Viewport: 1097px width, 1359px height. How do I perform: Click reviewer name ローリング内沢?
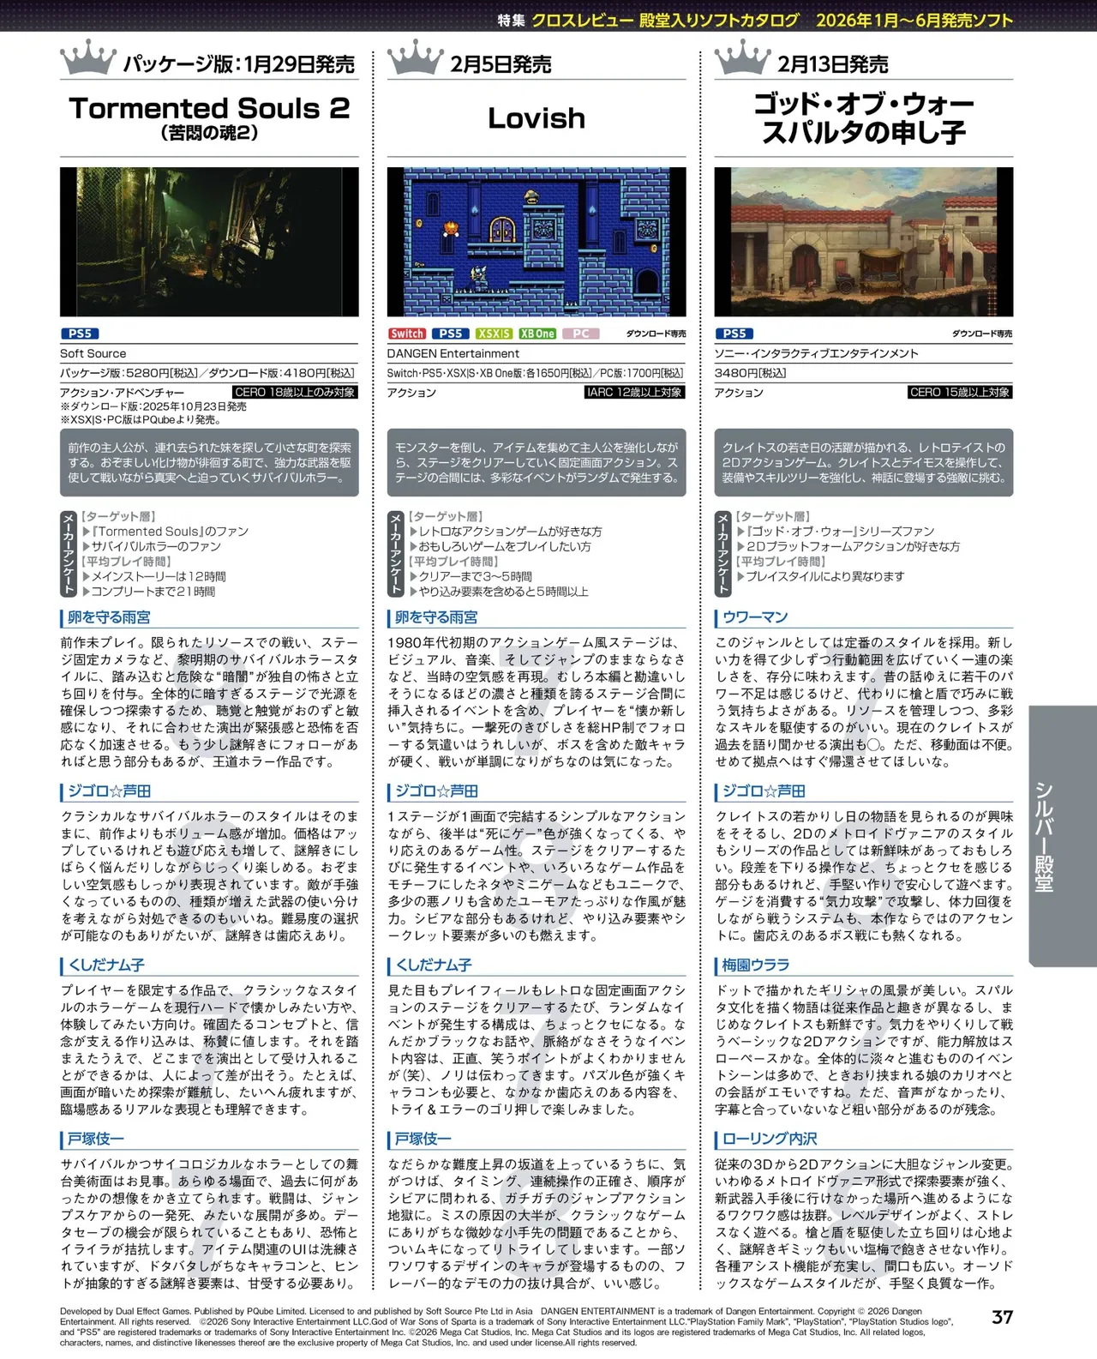tap(769, 1140)
